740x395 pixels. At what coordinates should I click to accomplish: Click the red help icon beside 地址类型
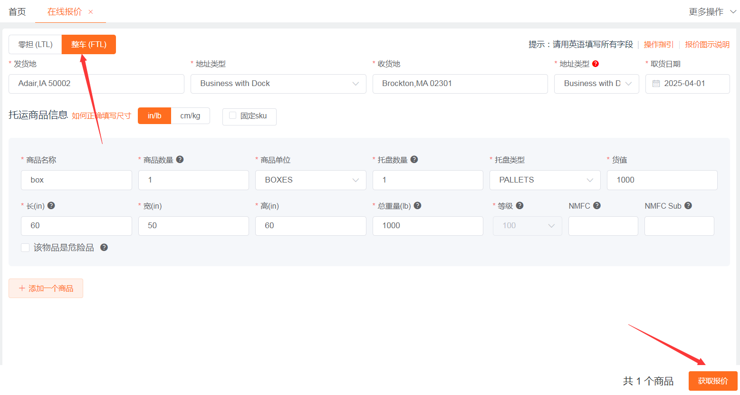coord(596,64)
